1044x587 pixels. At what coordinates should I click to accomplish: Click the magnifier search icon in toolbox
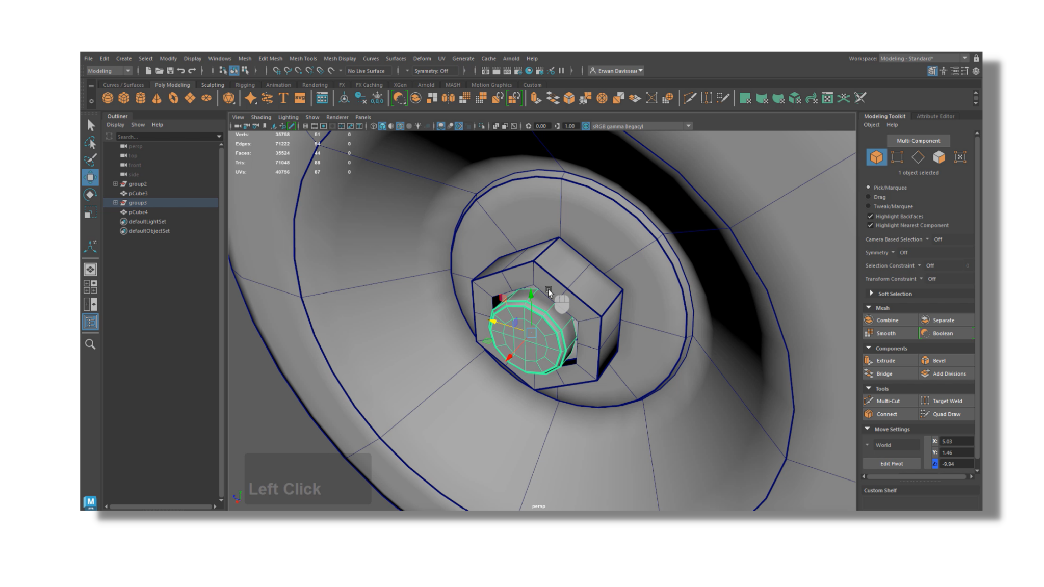point(90,344)
